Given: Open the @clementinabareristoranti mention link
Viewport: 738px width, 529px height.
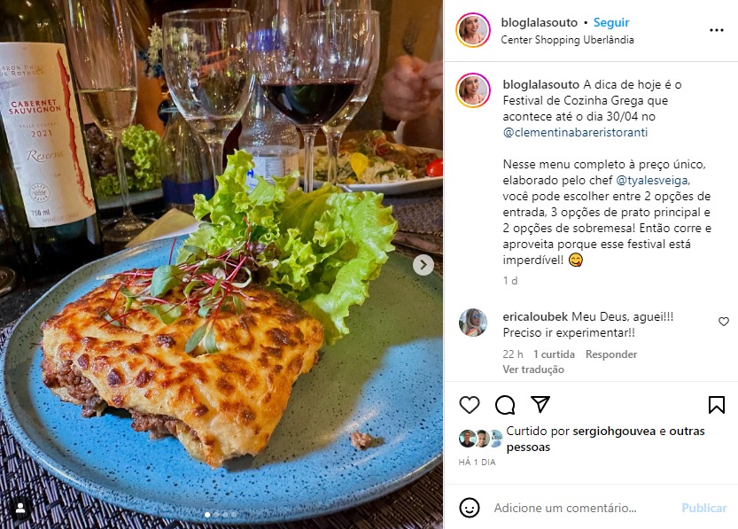Looking at the screenshot, I should (x=575, y=132).
